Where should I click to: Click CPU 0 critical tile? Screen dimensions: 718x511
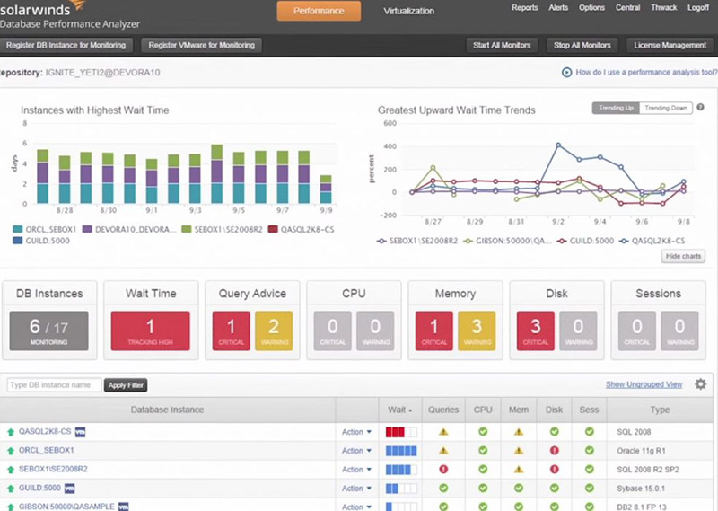tap(333, 330)
